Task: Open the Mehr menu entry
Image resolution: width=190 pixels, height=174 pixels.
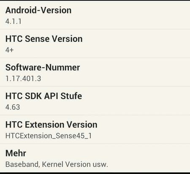Action: 95,158
